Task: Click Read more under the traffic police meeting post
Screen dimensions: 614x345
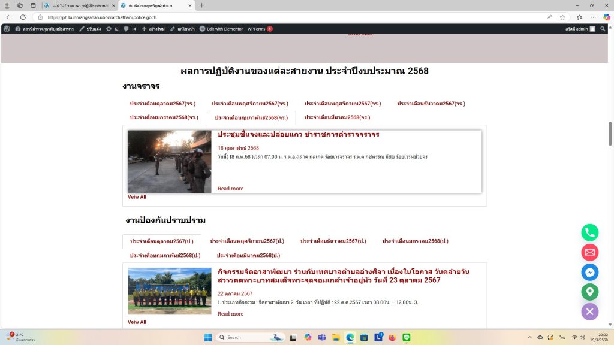Action: point(230,189)
